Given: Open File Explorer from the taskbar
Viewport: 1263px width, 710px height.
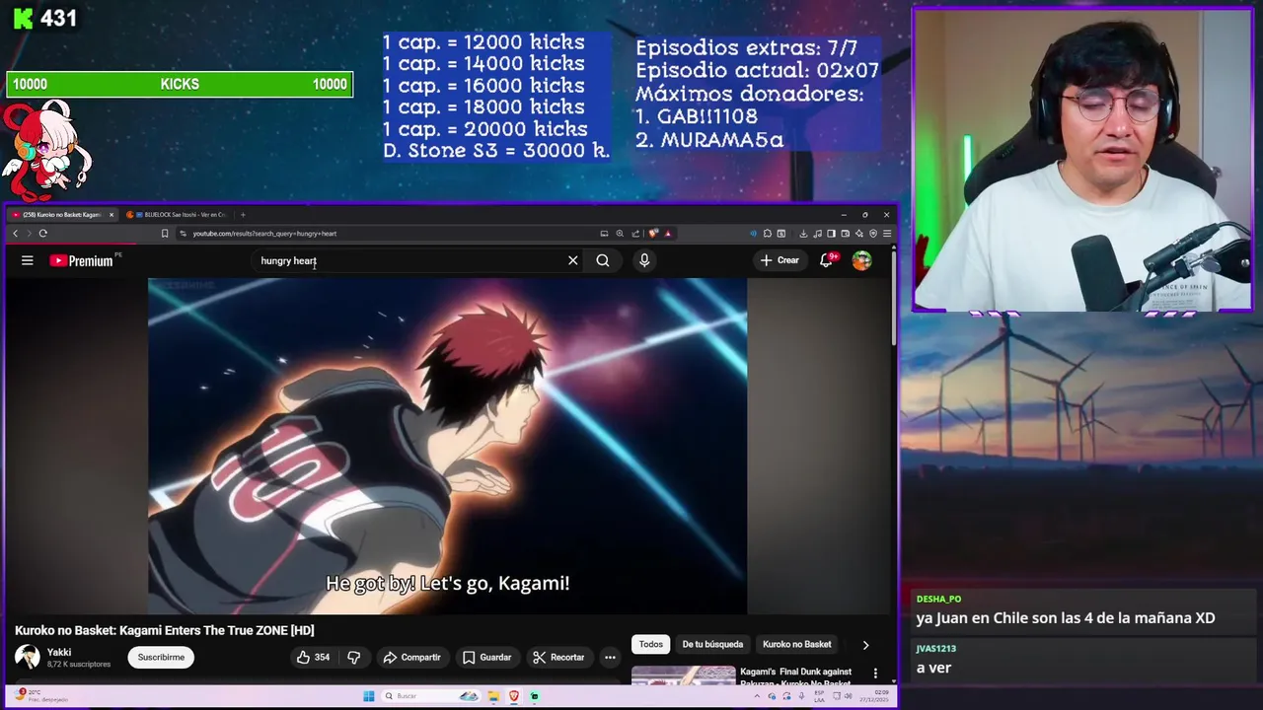Looking at the screenshot, I should pyautogui.click(x=493, y=696).
